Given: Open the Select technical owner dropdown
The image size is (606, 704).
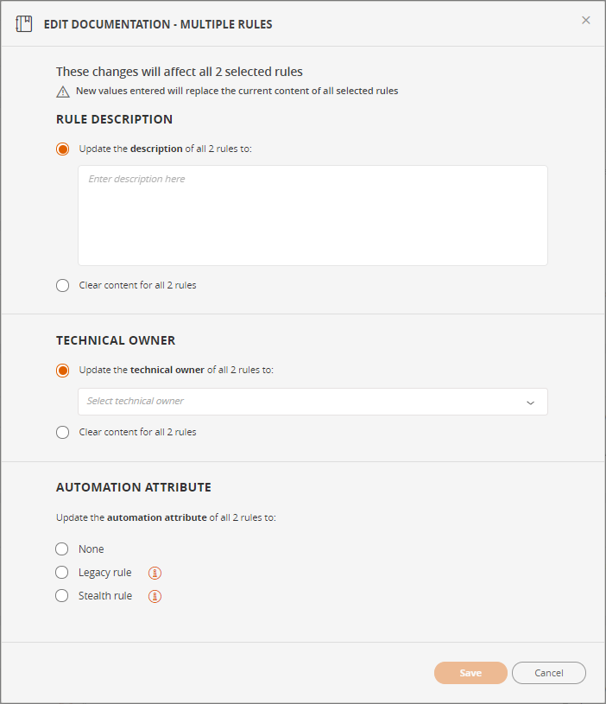Looking at the screenshot, I should (302, 402).
